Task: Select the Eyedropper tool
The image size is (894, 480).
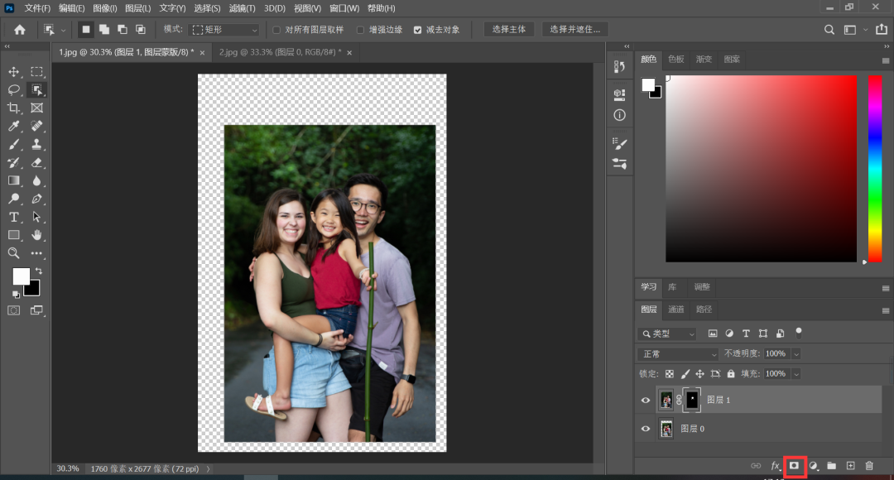Action: (x=14, y=126)
